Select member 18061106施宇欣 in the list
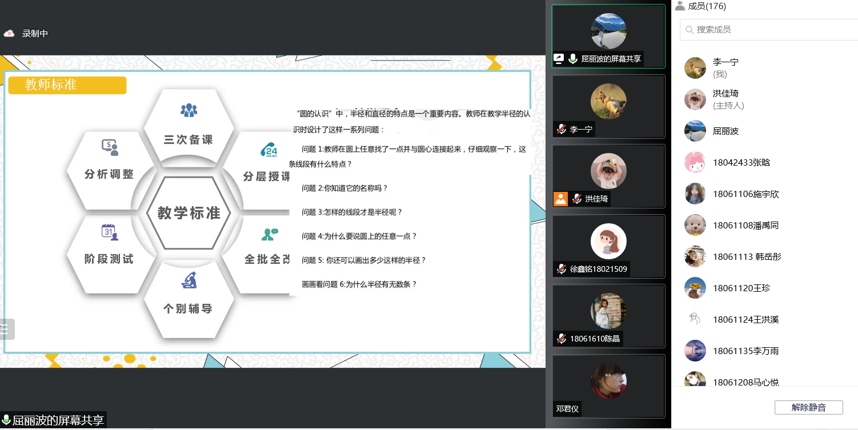 tap(745, 194)
